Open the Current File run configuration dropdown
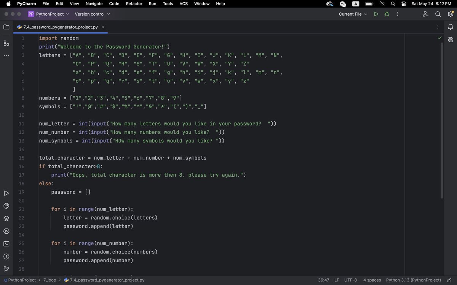Viewport: 457px width, 285px height. tap(353, 14)
